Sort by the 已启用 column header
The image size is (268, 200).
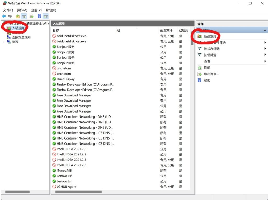183,30
